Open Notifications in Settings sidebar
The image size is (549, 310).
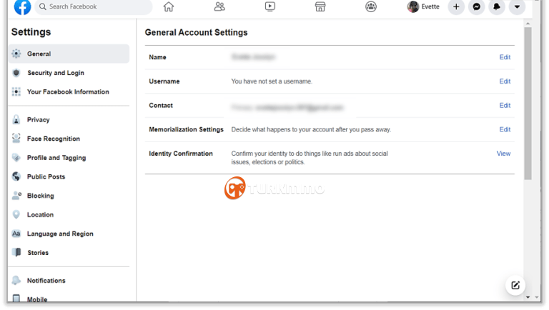[46, 281]
